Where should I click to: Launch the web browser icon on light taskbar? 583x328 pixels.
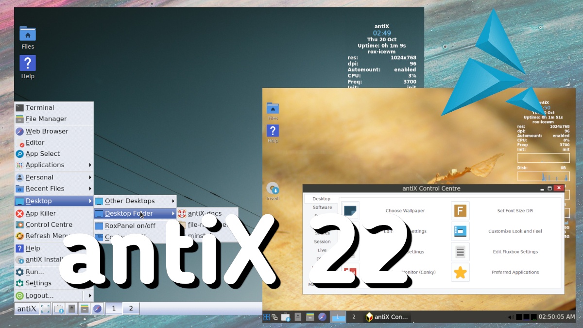[x=98, y=308]
